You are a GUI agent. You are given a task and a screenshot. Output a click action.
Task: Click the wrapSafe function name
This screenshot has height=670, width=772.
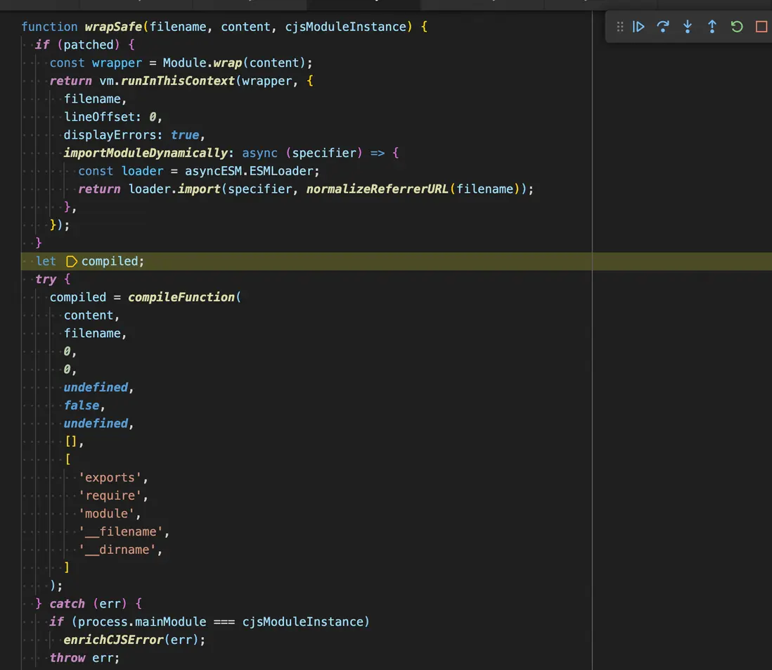click(x=113, y=27)
